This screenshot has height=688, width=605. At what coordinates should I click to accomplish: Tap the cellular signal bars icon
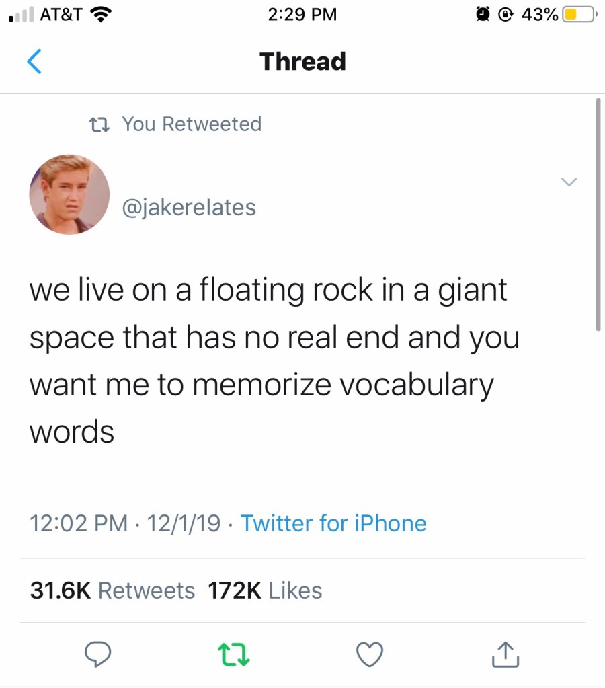21,15
